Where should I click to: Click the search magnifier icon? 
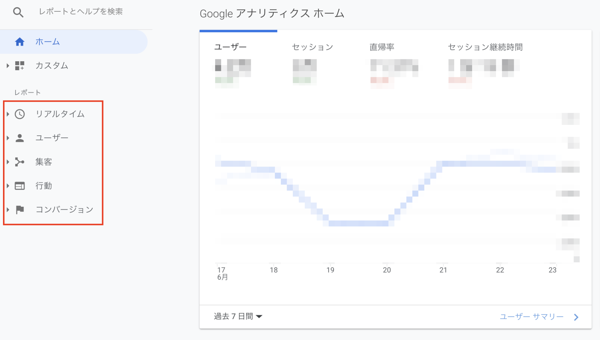coord(18,12)
